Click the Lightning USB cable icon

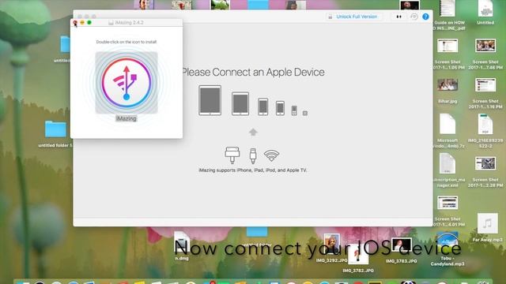click(253, 155)
